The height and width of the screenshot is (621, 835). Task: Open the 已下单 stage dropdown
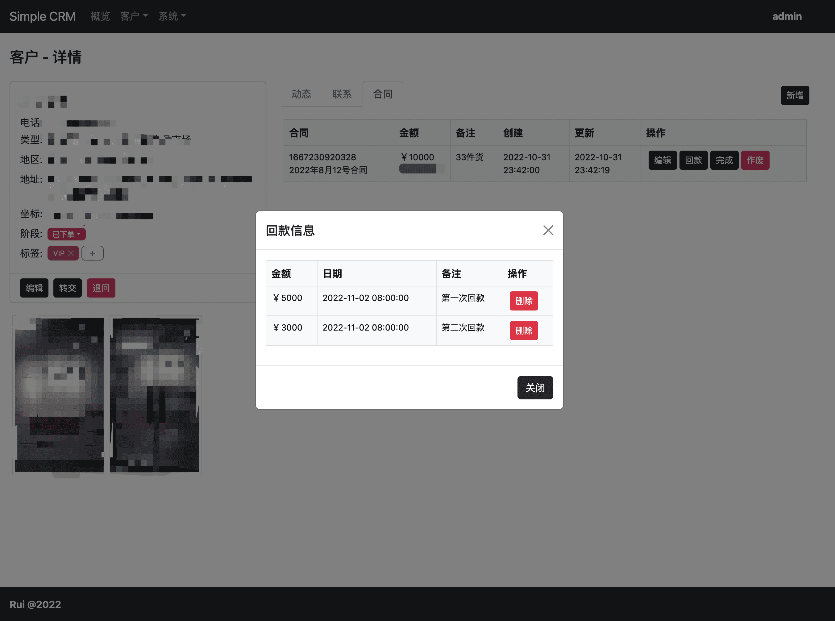tap(66, 234)
